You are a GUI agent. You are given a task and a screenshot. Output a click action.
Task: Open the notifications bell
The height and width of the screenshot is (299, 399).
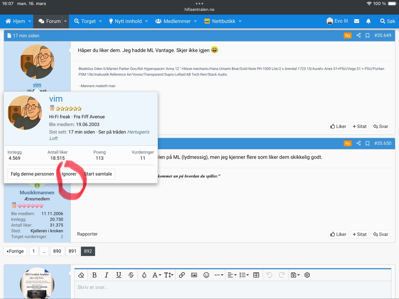tap(368, 21)
